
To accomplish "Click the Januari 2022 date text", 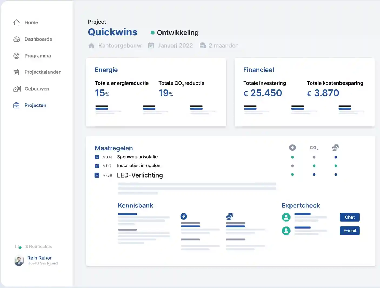I will click(175, 46).
